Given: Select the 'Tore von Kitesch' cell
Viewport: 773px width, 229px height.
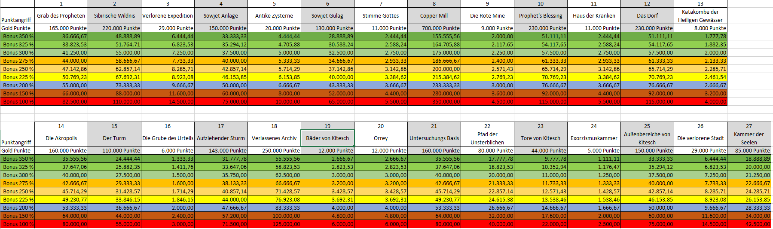Looking at the screenshot, I should (541, 138).
